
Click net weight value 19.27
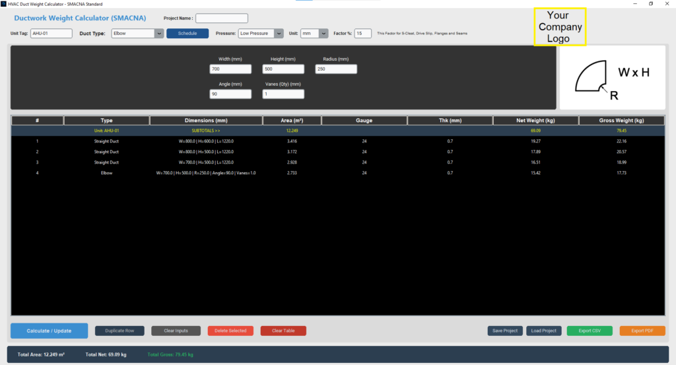coord(535,141)
